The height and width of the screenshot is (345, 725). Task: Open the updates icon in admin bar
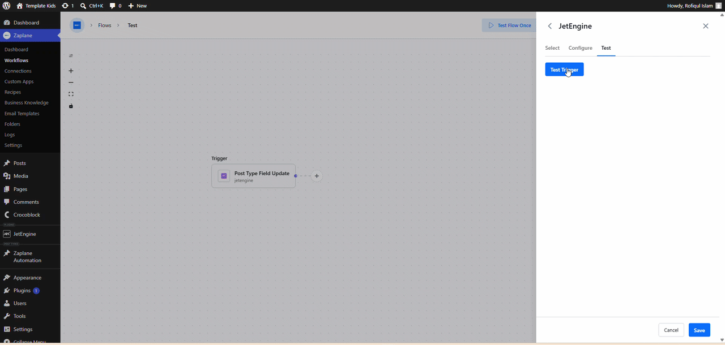coord(68,6)
